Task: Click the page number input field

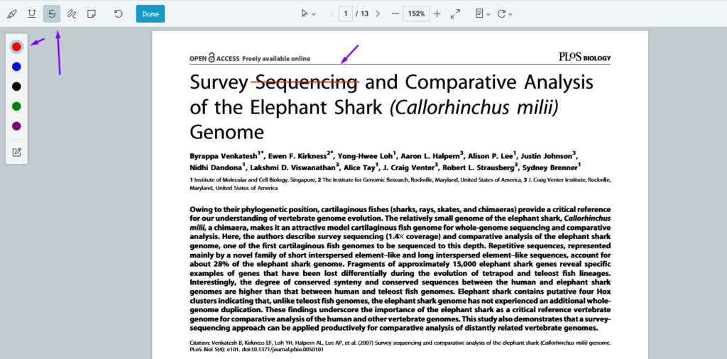Action: click(346, 13)
